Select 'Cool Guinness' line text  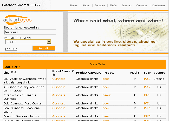[22, 110]
